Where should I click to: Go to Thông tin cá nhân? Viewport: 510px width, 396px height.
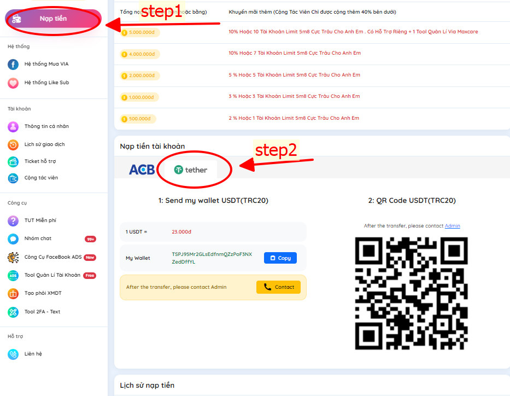pos(46,126)
